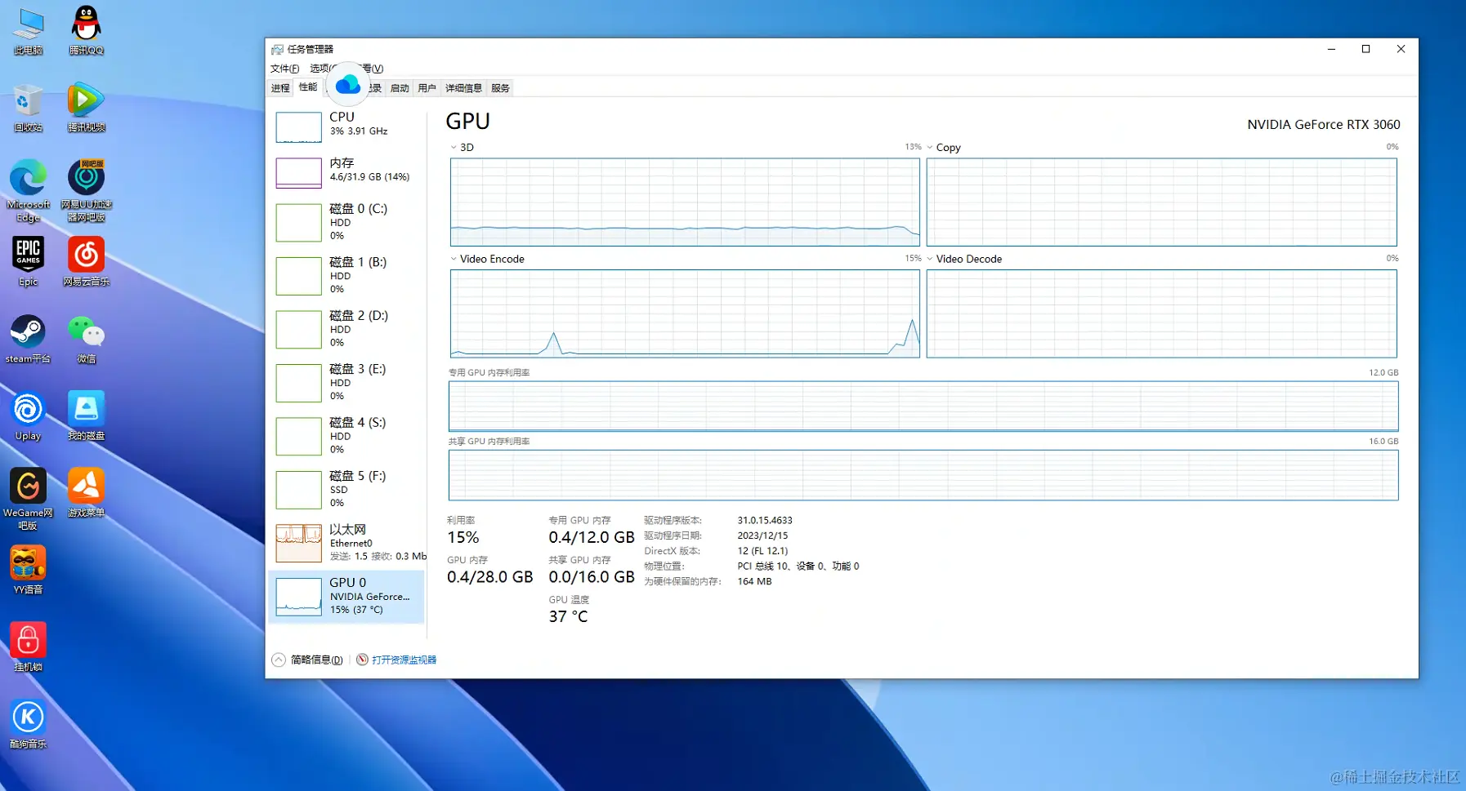Switch to the 启动 tab
1466x791 pixels.
tap(400, 88)
